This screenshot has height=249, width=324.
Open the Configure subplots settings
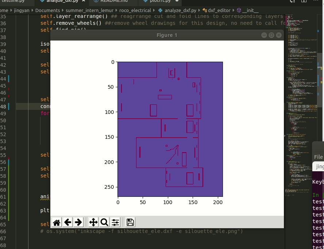pyautogui.click(x=115, y=222)
